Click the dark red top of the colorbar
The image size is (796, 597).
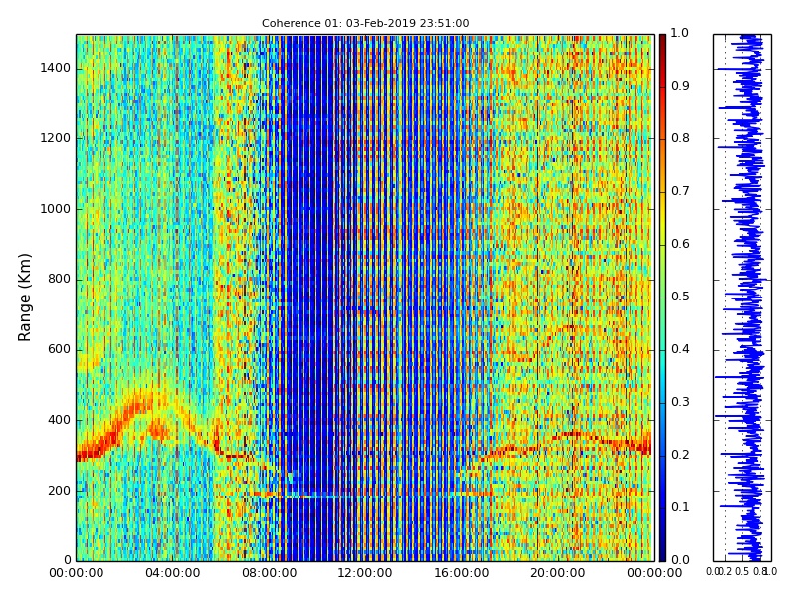(x=662, y=41)
